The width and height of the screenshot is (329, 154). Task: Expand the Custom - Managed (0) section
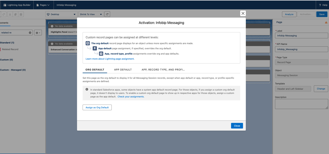[13, 70]
